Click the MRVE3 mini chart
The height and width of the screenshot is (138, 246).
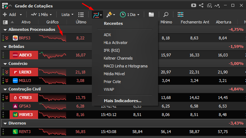click(x=52, y=115)
